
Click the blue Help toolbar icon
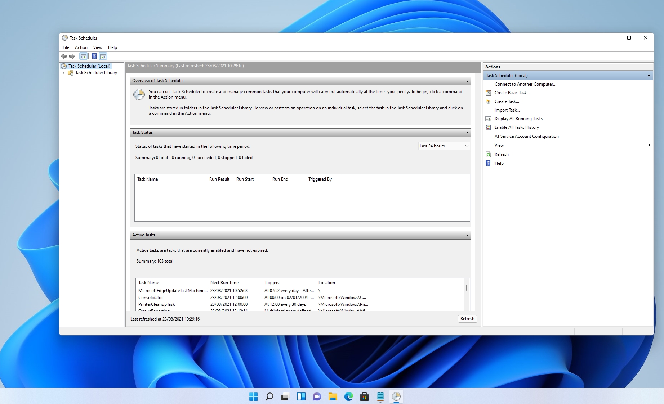click(x=94, y=56)
